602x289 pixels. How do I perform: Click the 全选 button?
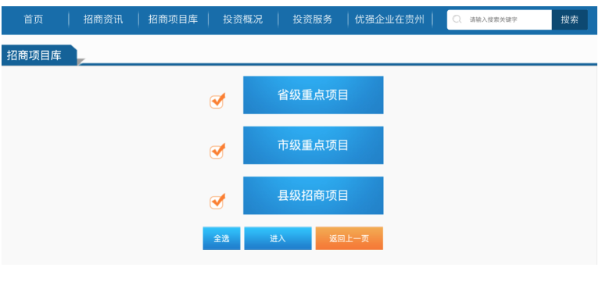point(221,238)
